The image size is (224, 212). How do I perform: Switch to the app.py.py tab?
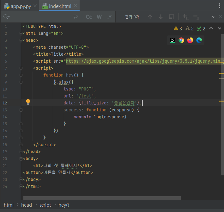tap(18, 6)
